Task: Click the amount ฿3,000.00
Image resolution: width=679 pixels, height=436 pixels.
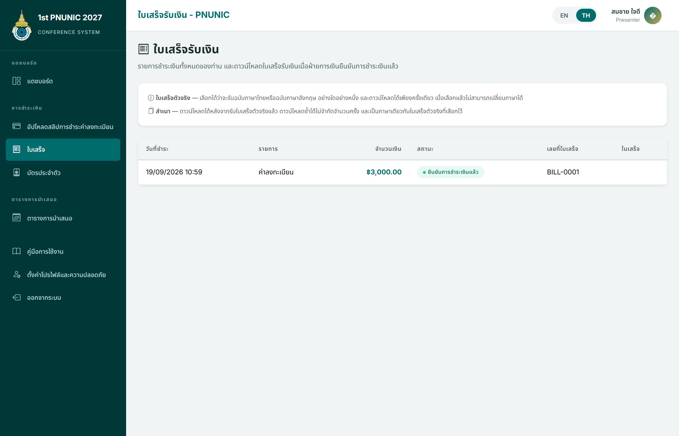Action: coord(384,172)
